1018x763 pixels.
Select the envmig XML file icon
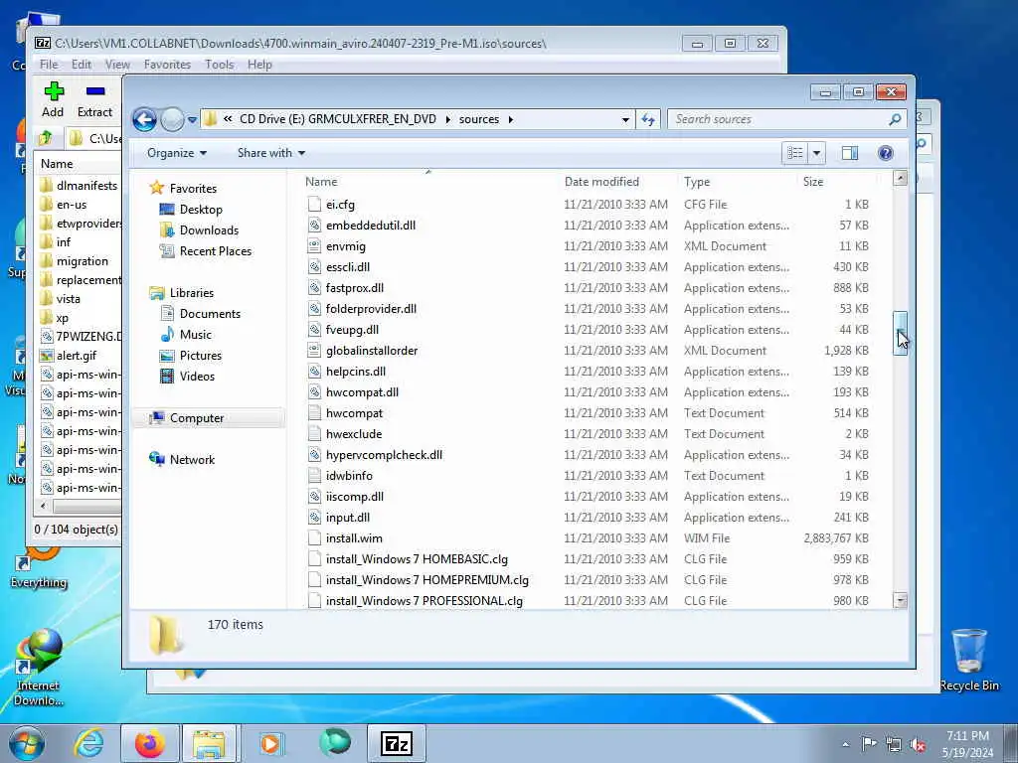click(x=314, y=246)
